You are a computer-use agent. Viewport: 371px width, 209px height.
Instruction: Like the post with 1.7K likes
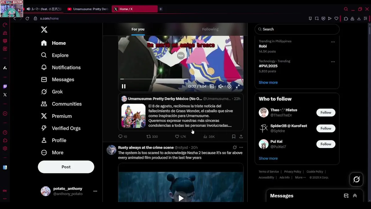181,136
